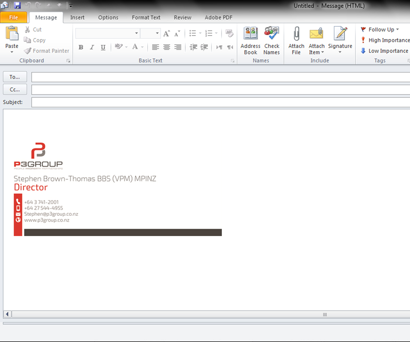Mark message as High Importance
The width and height of the screenshot is (410, 342).
tap(385, 40)
